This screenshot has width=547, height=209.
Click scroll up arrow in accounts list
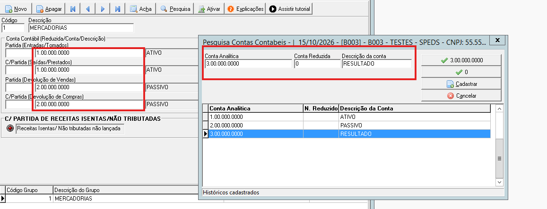tap(500, 109)
